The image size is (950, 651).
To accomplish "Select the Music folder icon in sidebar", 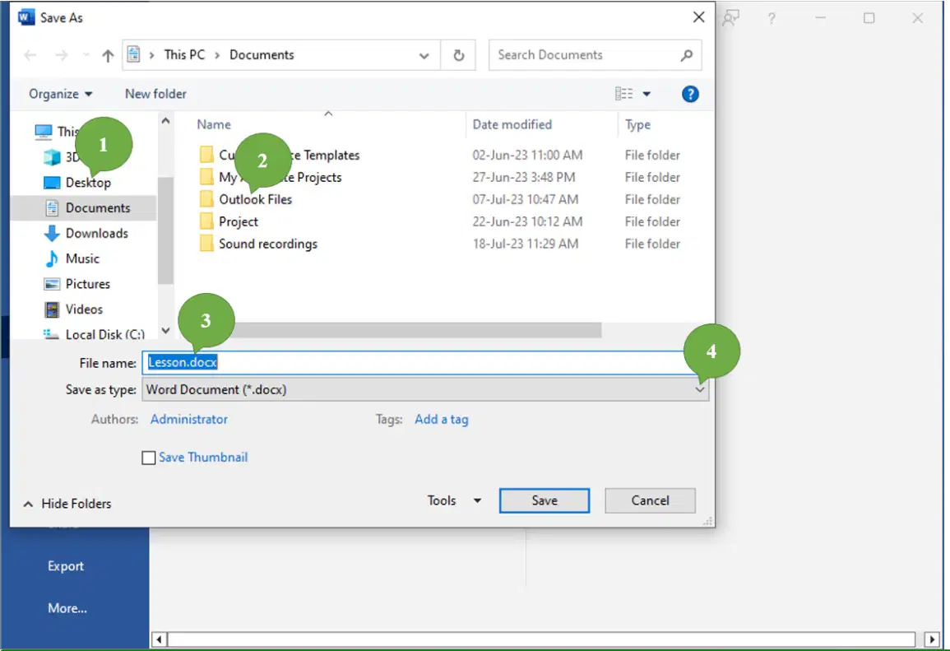I will 52,258.
